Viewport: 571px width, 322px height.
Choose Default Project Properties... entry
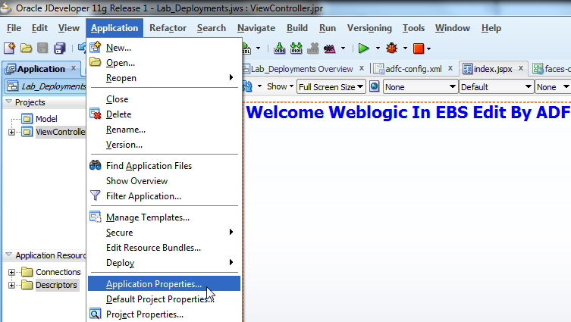pos(164,299)
